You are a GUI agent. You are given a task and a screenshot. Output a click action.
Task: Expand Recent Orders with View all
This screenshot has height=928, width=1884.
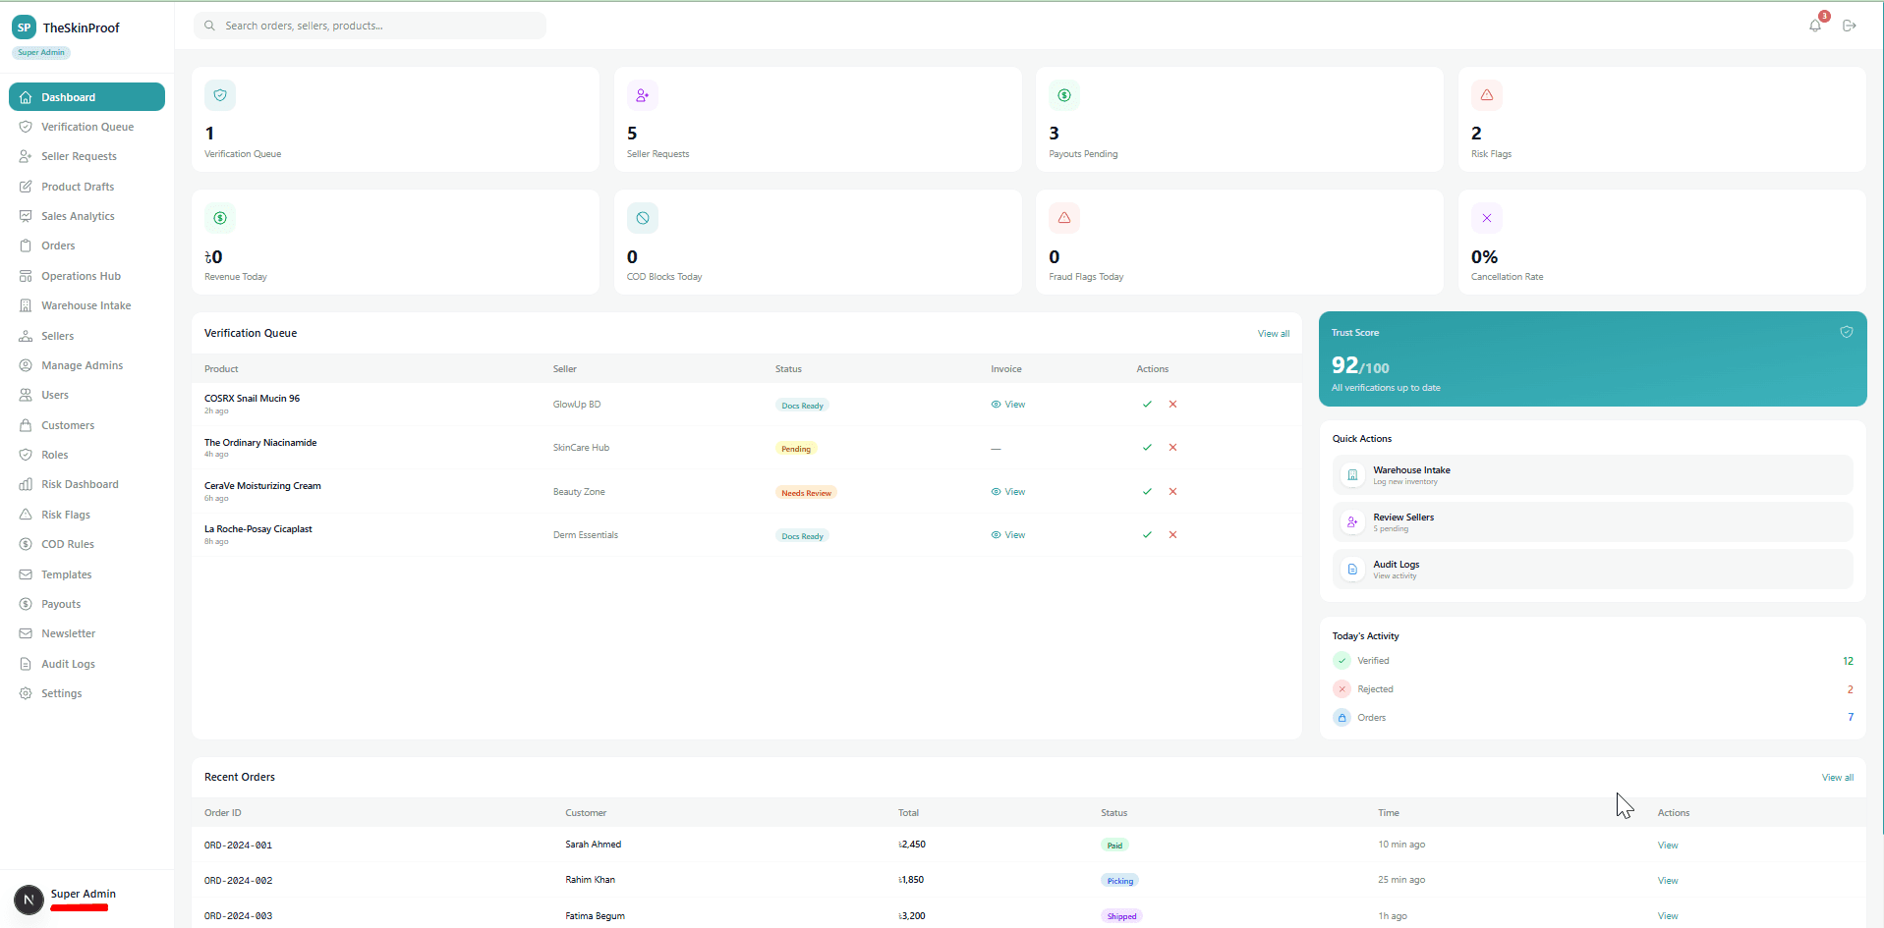(1837, 777)
